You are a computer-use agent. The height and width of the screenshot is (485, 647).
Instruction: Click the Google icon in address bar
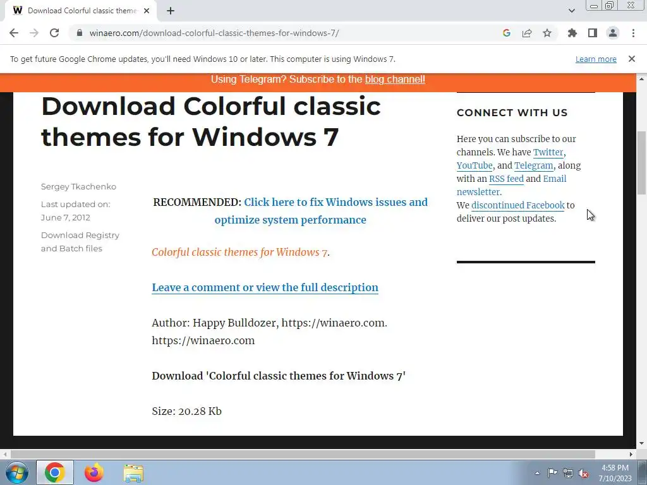coord(507,33)
